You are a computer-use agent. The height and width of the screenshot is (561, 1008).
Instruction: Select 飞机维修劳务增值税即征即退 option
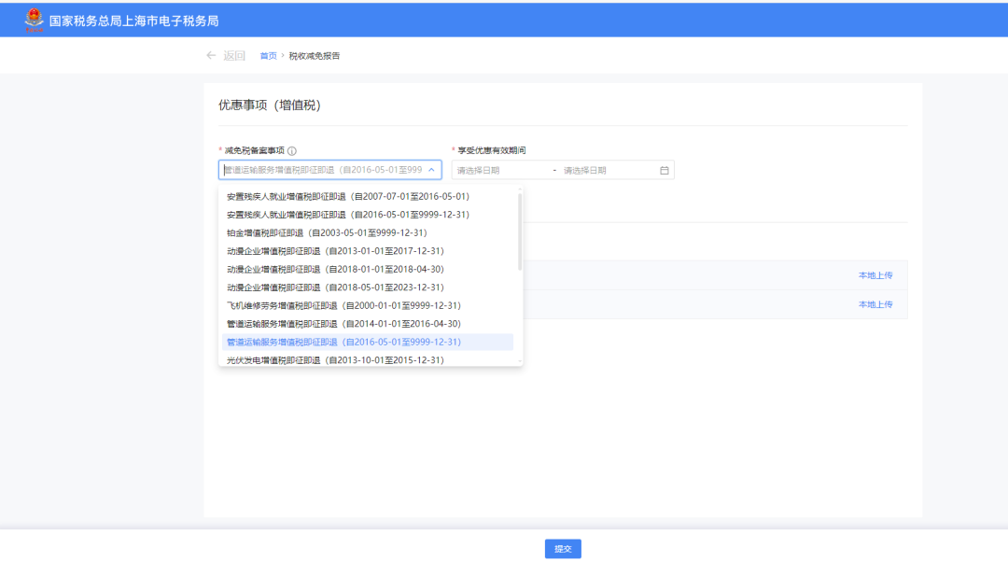[343, 305]
